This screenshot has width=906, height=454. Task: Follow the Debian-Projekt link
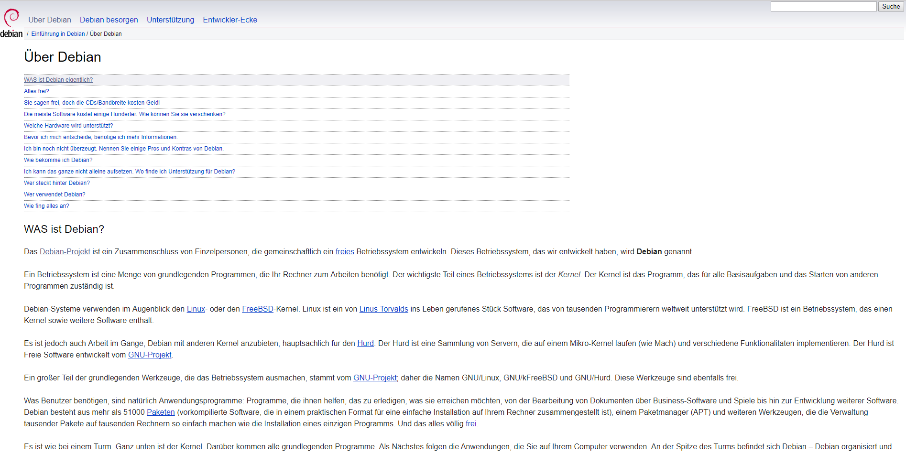65,252
